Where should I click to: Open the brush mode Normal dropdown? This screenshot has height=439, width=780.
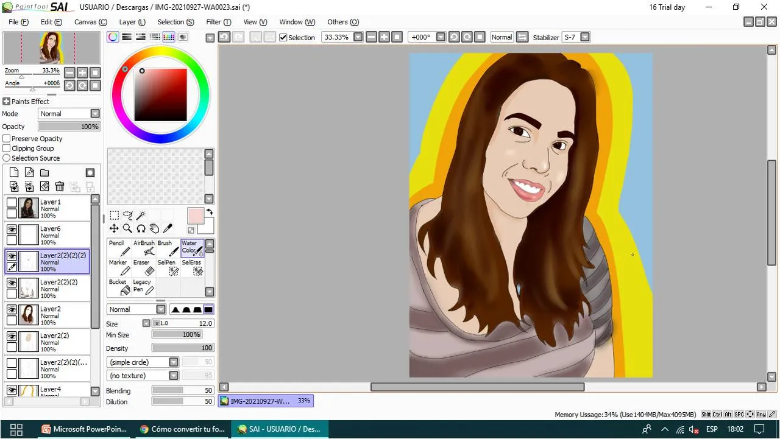pos(161,309)
